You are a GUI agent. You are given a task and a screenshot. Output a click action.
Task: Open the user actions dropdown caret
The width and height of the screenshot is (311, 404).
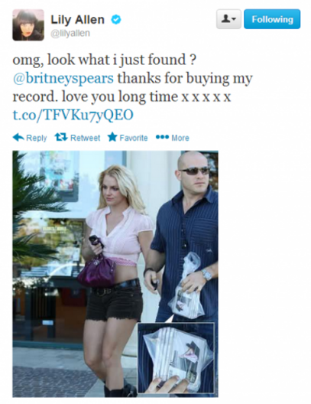click(234, 19)
